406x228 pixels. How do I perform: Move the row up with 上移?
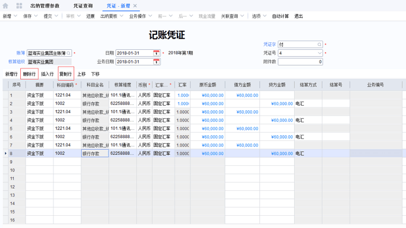coord(81,74)
